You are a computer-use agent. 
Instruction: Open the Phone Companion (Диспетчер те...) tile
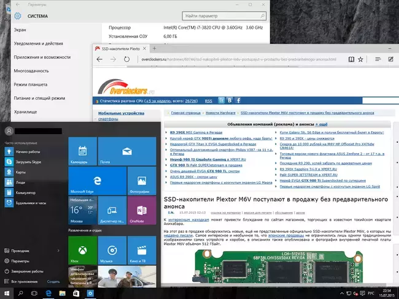[x=112, y=210]
